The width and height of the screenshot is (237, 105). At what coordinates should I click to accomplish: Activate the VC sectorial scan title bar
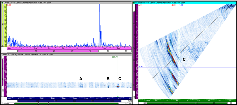(x=185, y=3)
